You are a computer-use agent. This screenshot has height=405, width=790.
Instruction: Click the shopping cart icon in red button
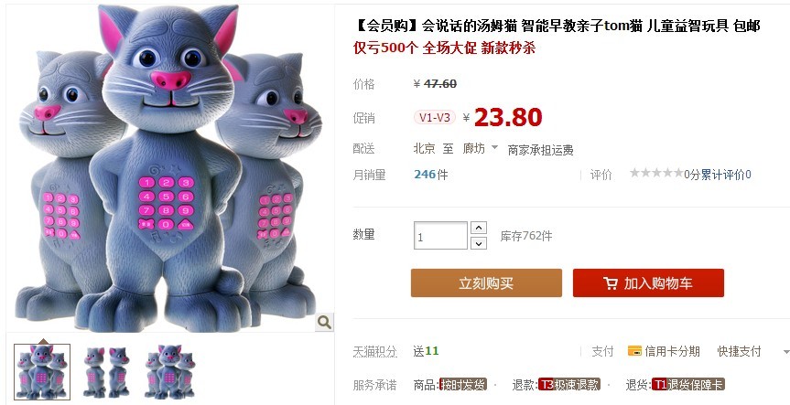point(611,283)
